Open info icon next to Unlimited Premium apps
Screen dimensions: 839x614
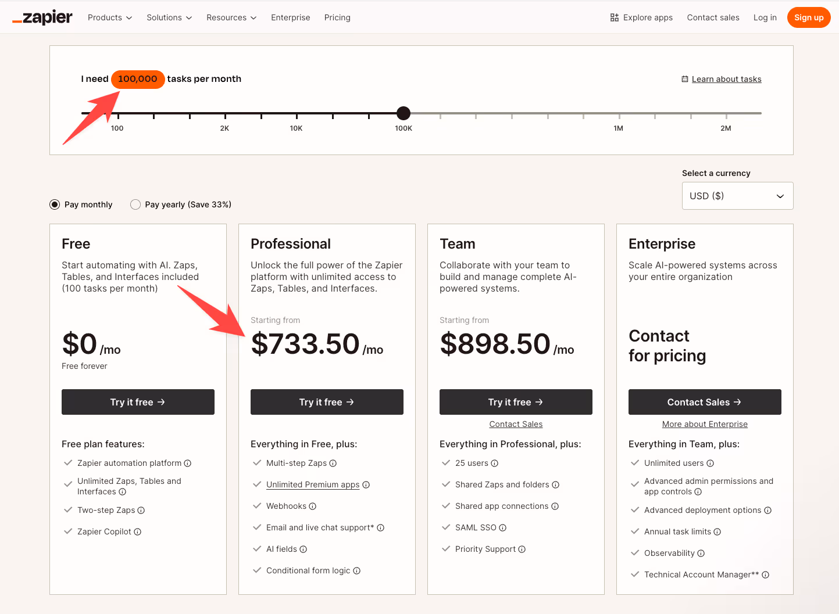(x=366, y=484)
